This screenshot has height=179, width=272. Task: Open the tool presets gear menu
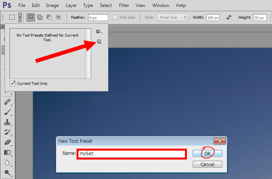click(99, 32)
